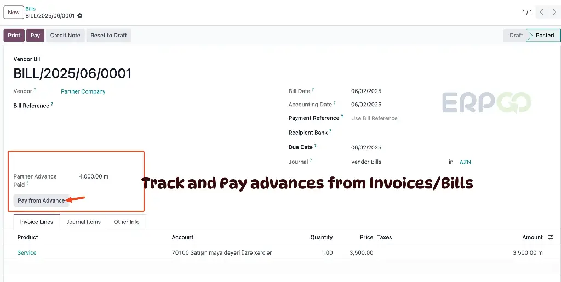Show help tooltip for Vendor field
The image size is (561, 282).
(x=35, y=89)
